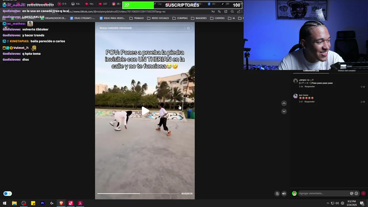This screenshot has height=207, width=368.
Task: Expand the TRABAJO bookmarks folder
Action: (x=137, y=18)
